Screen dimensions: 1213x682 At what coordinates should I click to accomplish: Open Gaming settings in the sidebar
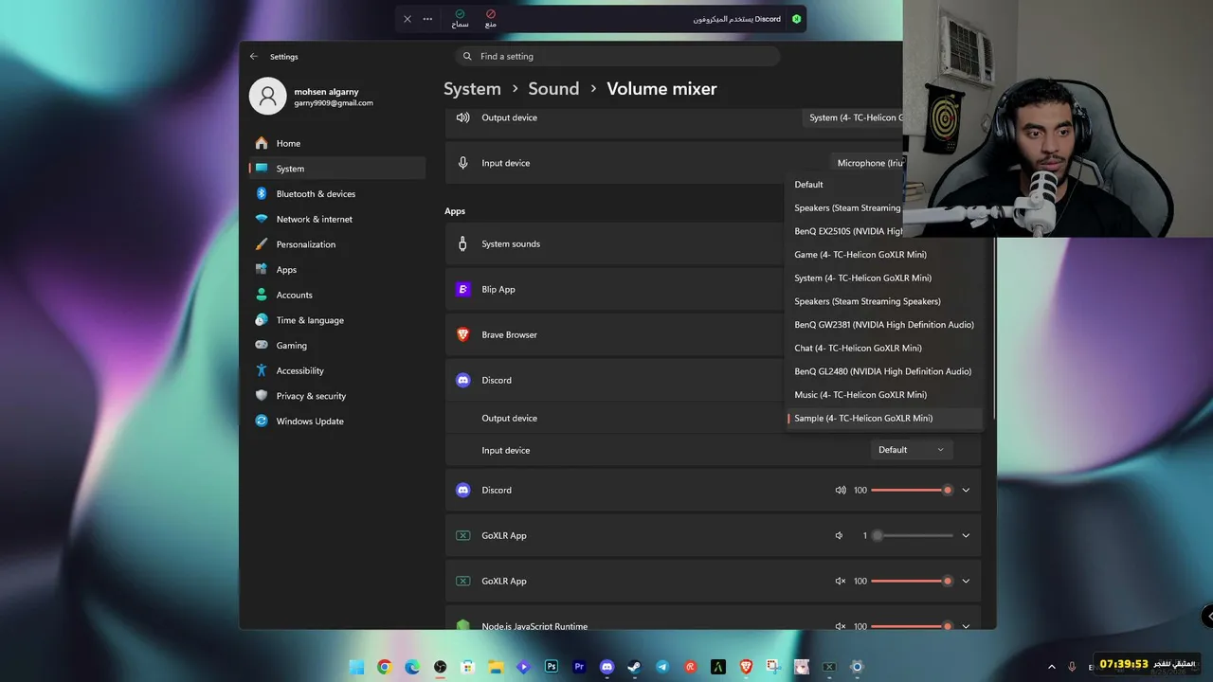pyautogui.click(x=336, y=346)
